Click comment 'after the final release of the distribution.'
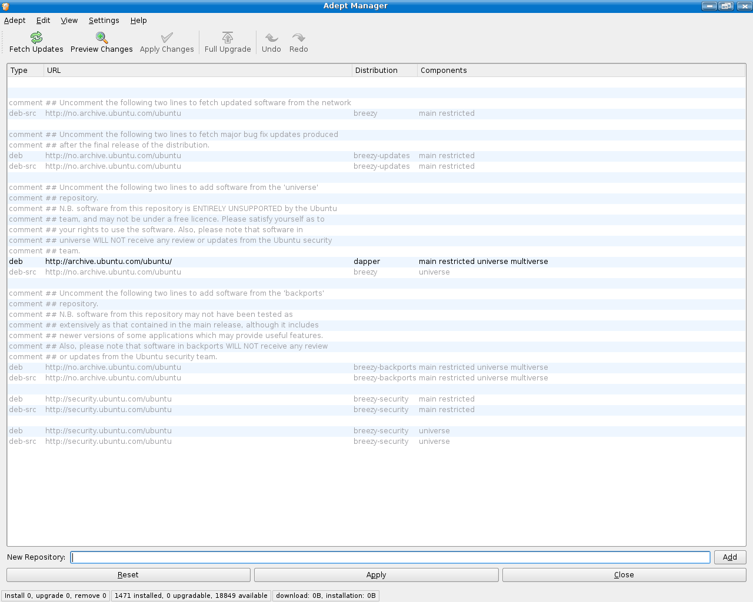This screenshot has width=753, height=602. 127,145
